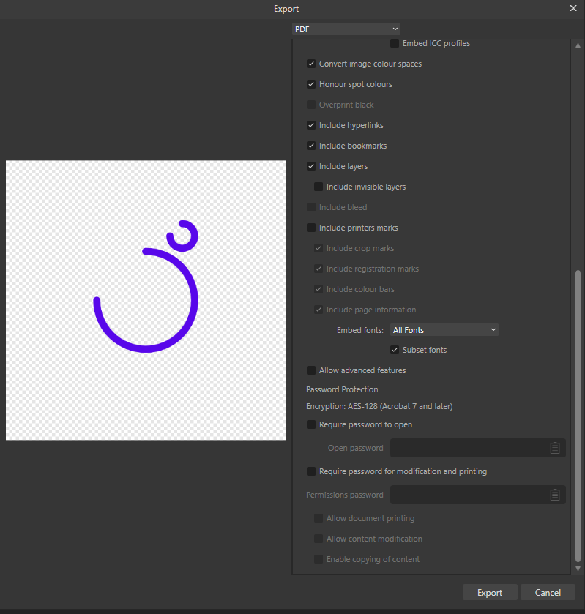Screen dimensions: 585x614
Task: Click the Overprint black checkbox
Action: 311,105
